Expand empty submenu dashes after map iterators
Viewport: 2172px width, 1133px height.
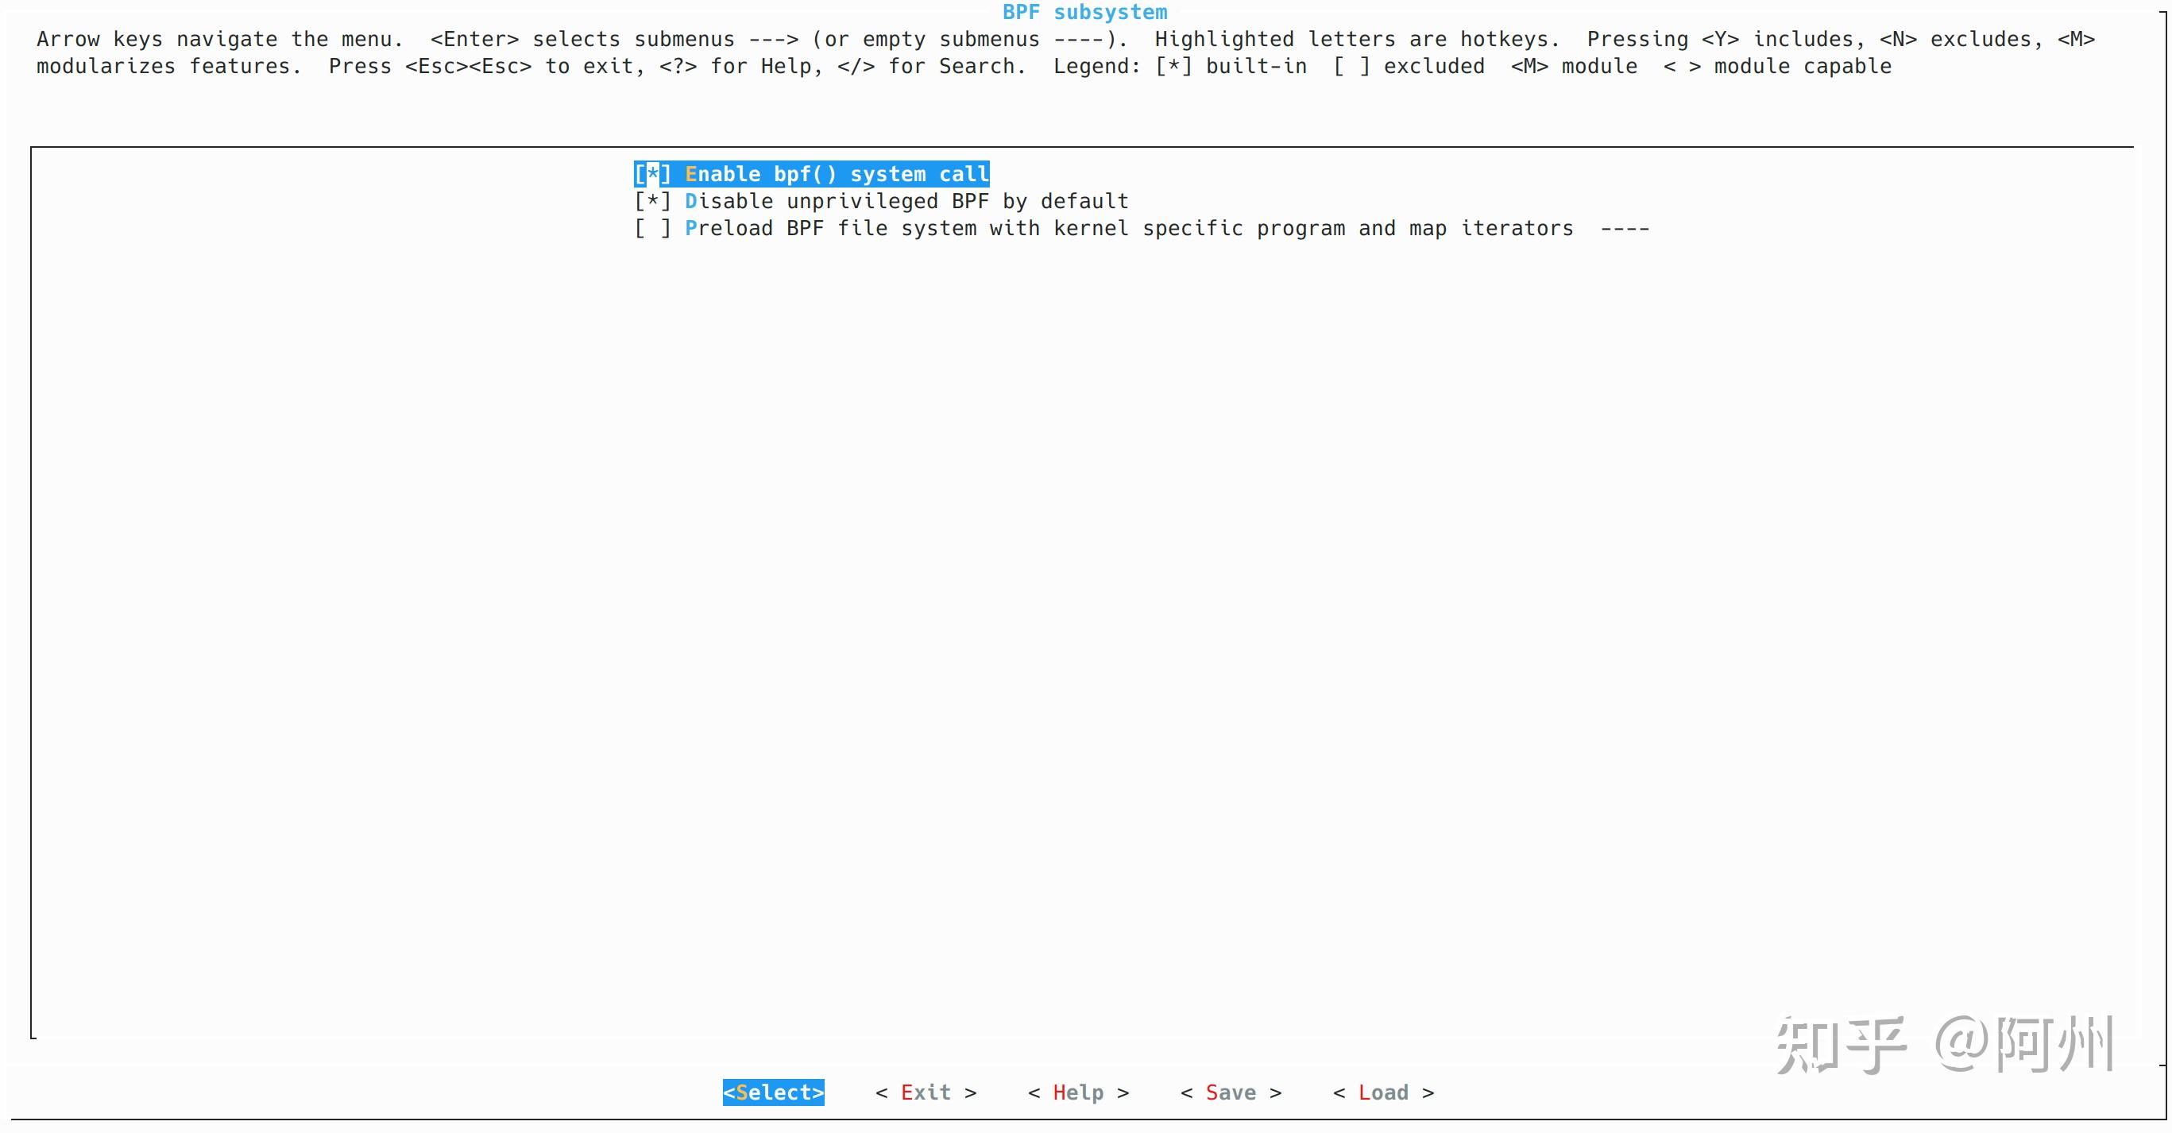(1625, 229)
